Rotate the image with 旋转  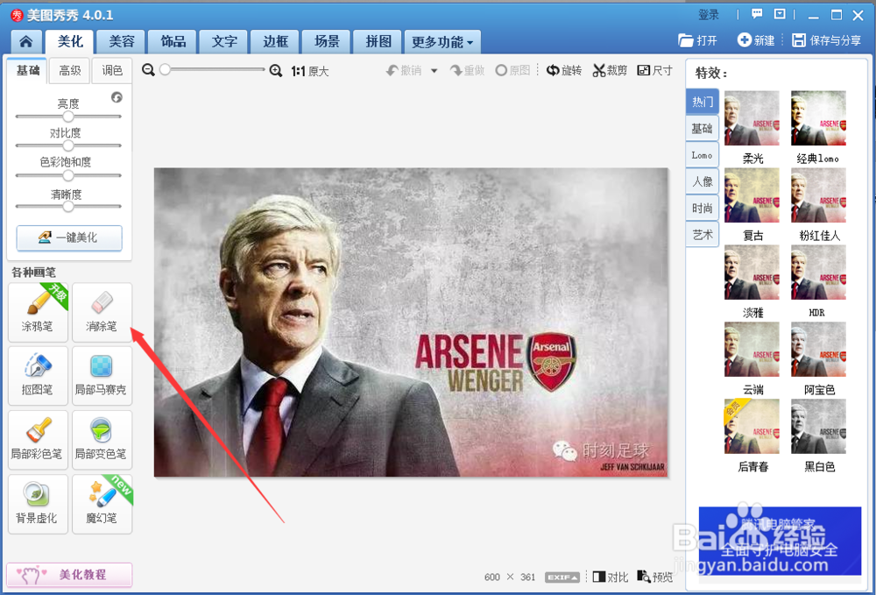tap(564, 70)
